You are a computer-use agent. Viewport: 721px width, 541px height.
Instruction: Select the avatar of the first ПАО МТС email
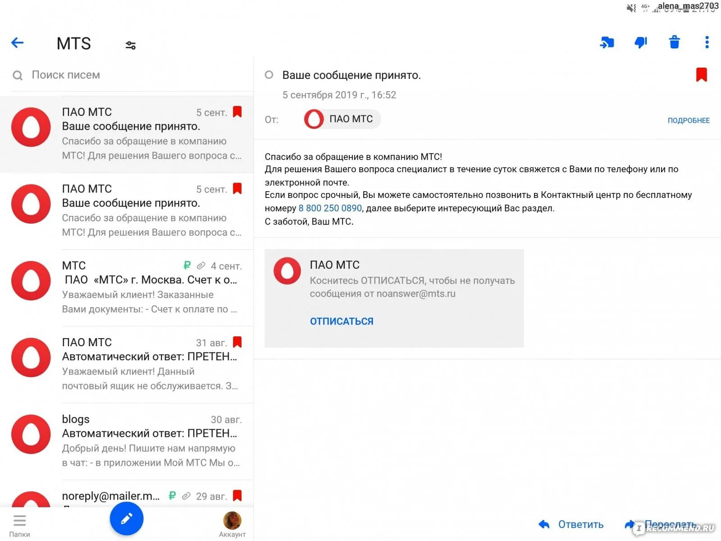click(31, 127)
